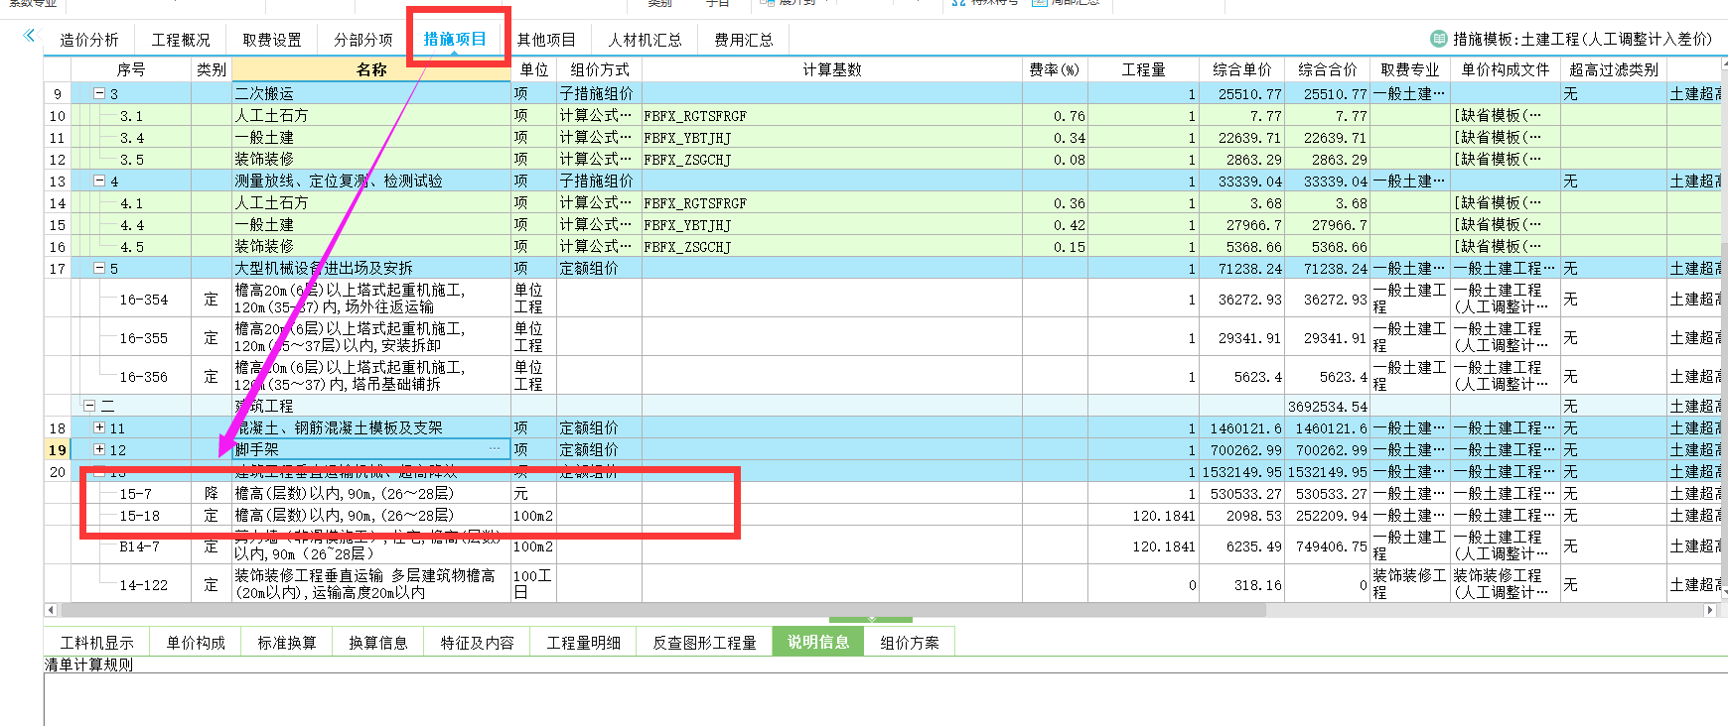
Task: Click the 费率(%) column header
Action: (x=1055, y=69)
